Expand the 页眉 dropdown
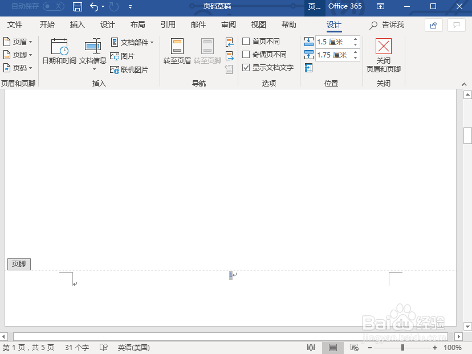The height and width of the screenshot is (354, 472). click(18, 42)
